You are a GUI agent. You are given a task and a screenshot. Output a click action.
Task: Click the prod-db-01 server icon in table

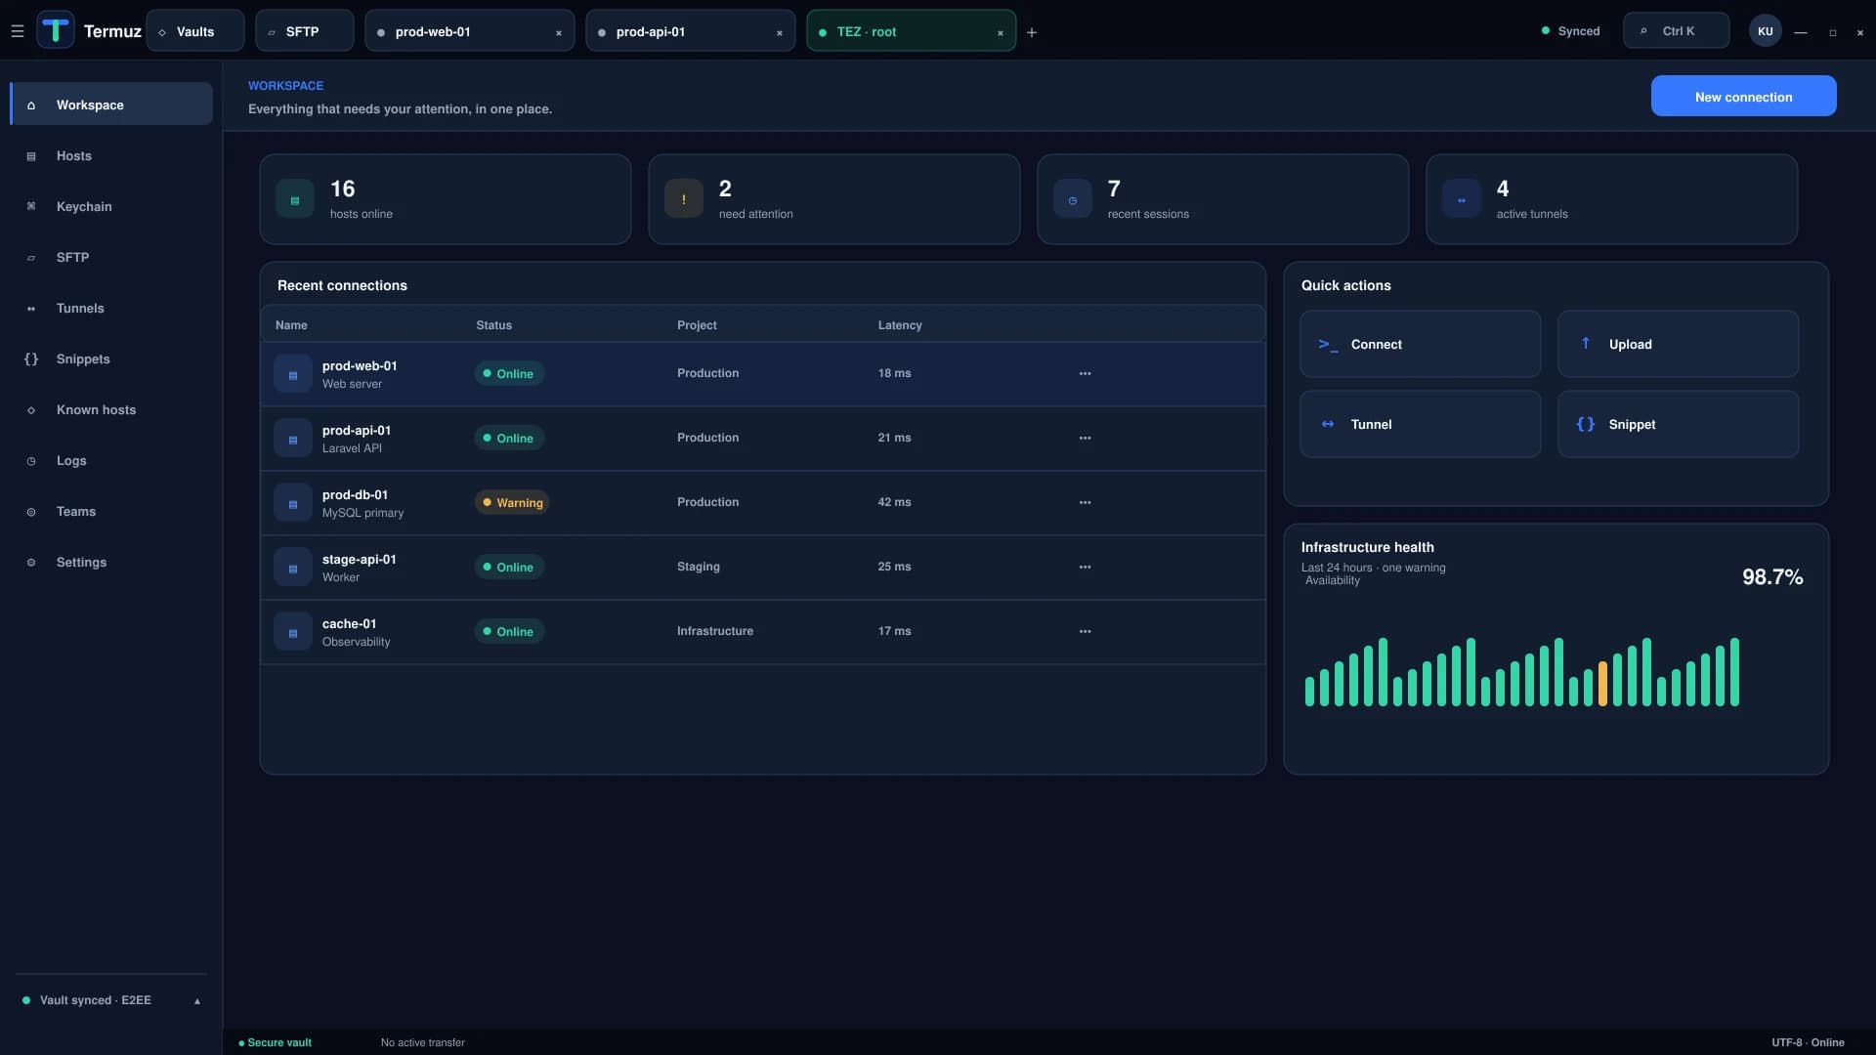[293, 503]
